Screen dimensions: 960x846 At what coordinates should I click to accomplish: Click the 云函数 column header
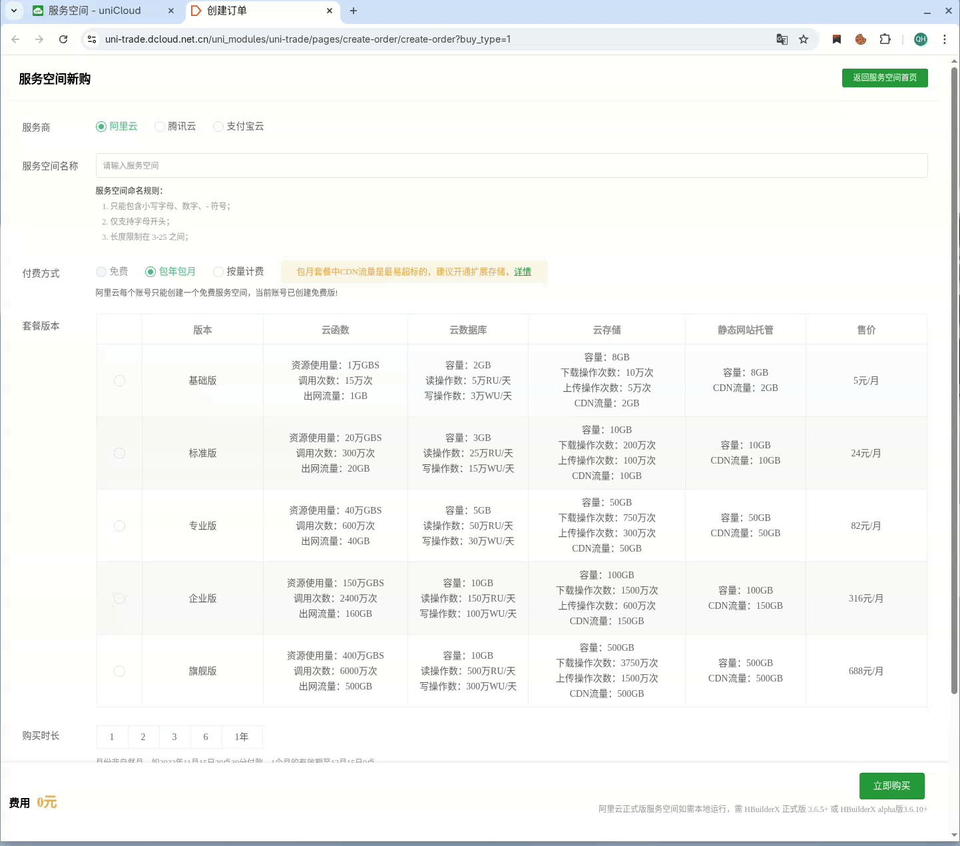(x=336, y=330)
